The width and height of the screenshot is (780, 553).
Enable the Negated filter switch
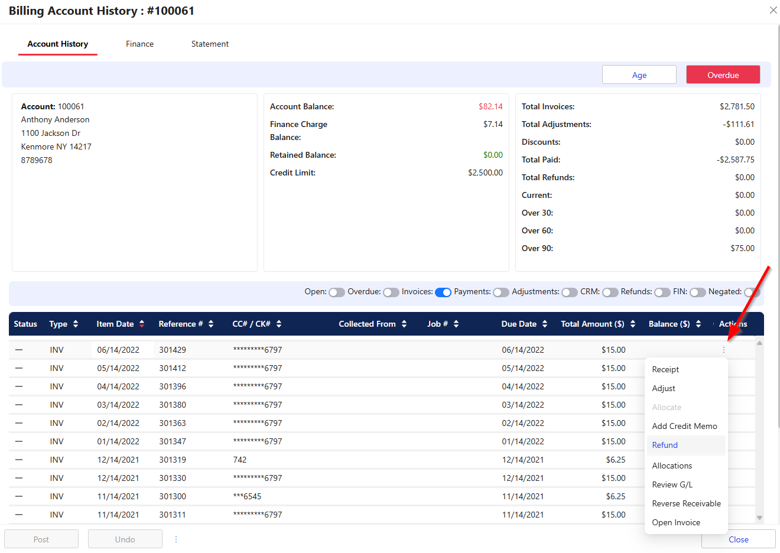point(752,292)
